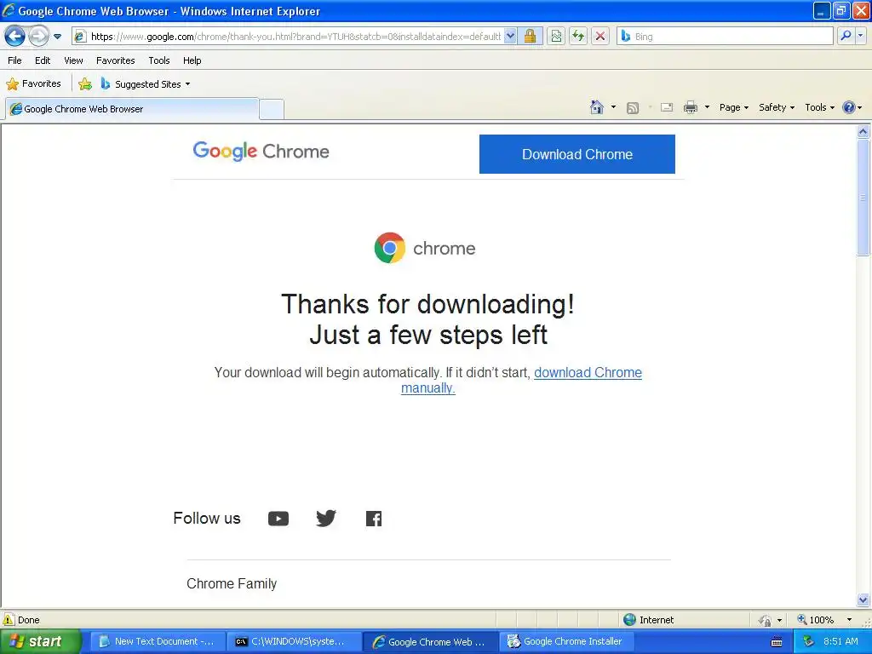Click the network tray icon near clock
Image resolution: width=872 pixels, height=654 pixels.
[x=808, y=642]
